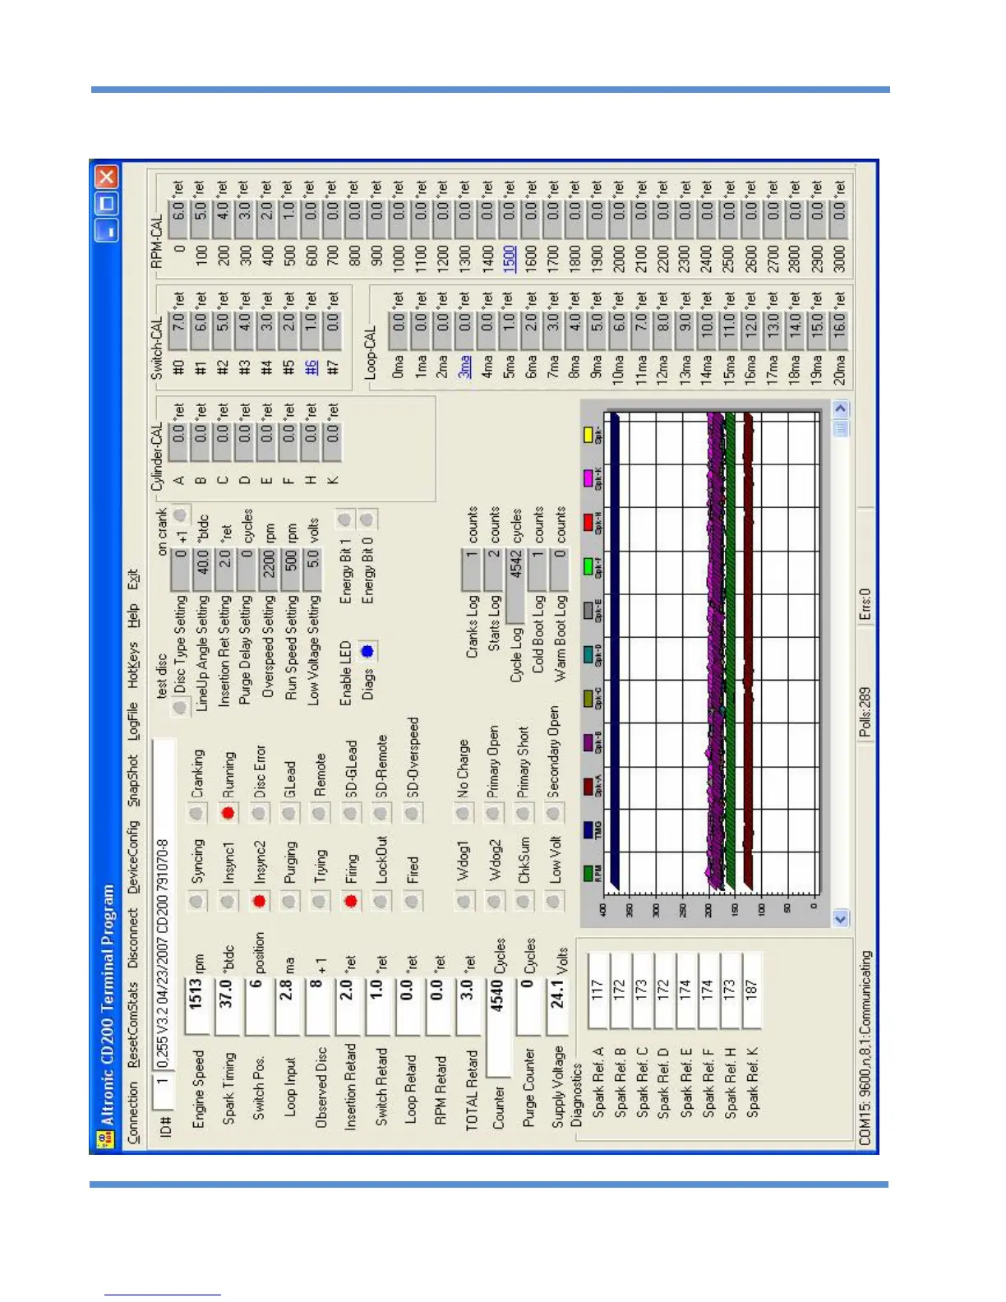Screen dimensions: 1006x1302
Task: Click the highlighted #6 Switch-CAL label
Action: coord(311,367)
